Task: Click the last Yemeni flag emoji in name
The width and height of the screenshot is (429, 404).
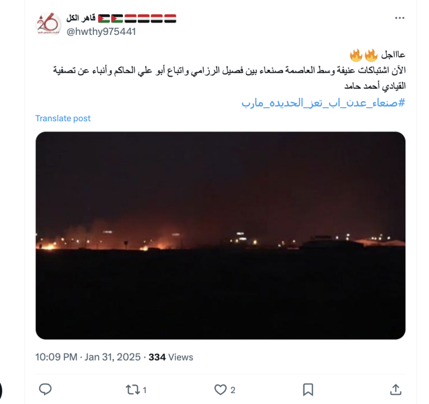Action: pyautogui.click(x=170, y=18)
